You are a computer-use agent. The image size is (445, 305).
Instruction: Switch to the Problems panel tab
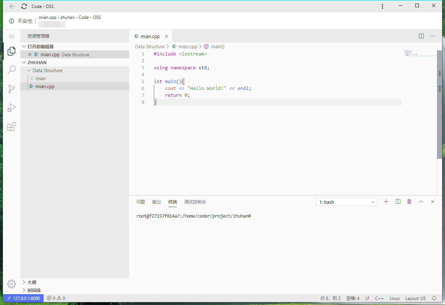[141, 202]
